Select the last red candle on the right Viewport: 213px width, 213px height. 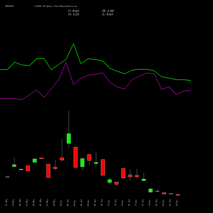click(x=178, y=195)
